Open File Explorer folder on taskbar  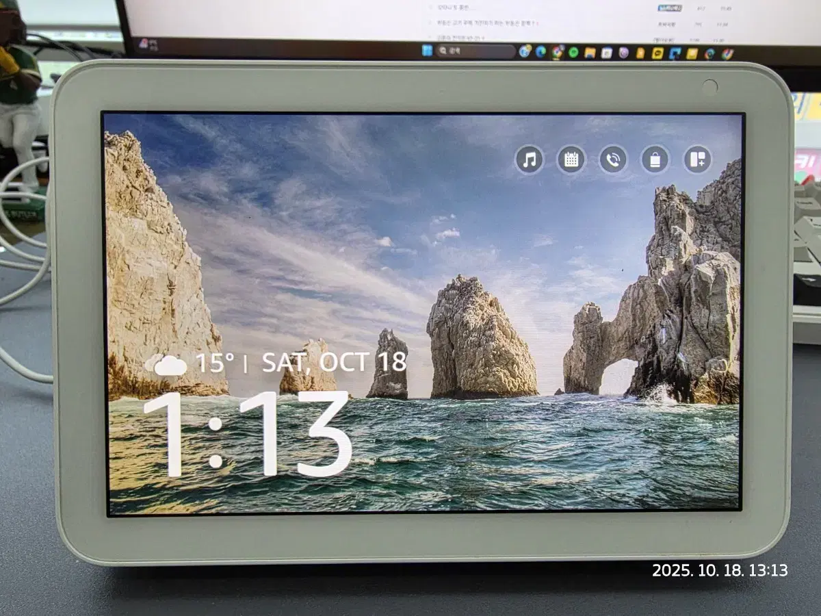click(x=590, y=53)
